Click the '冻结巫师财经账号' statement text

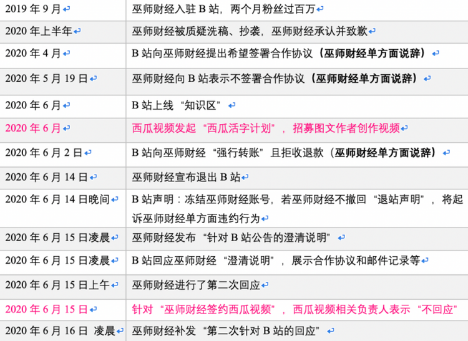point(227,199)
